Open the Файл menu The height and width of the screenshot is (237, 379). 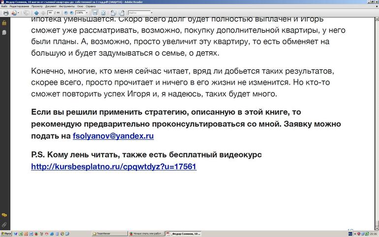tap(4, 6)
